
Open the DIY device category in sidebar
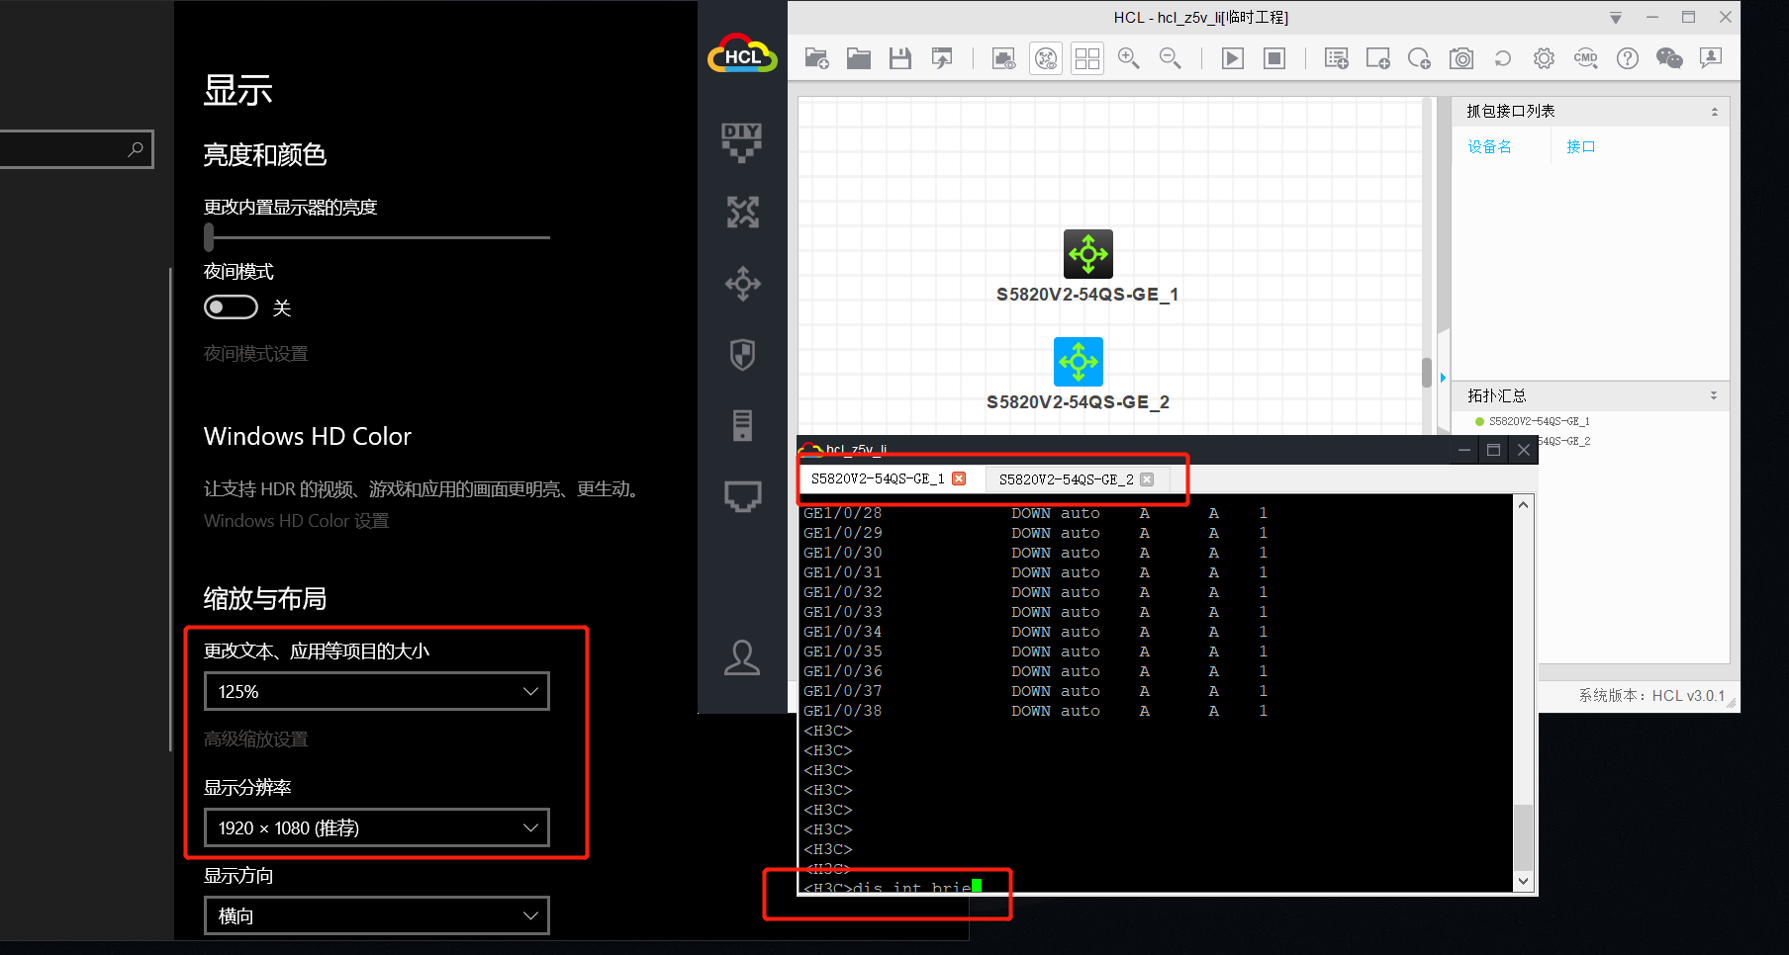742,141
